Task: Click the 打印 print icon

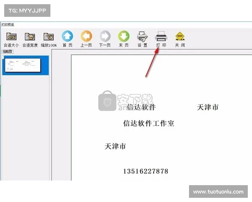Action: pos(161,36)
